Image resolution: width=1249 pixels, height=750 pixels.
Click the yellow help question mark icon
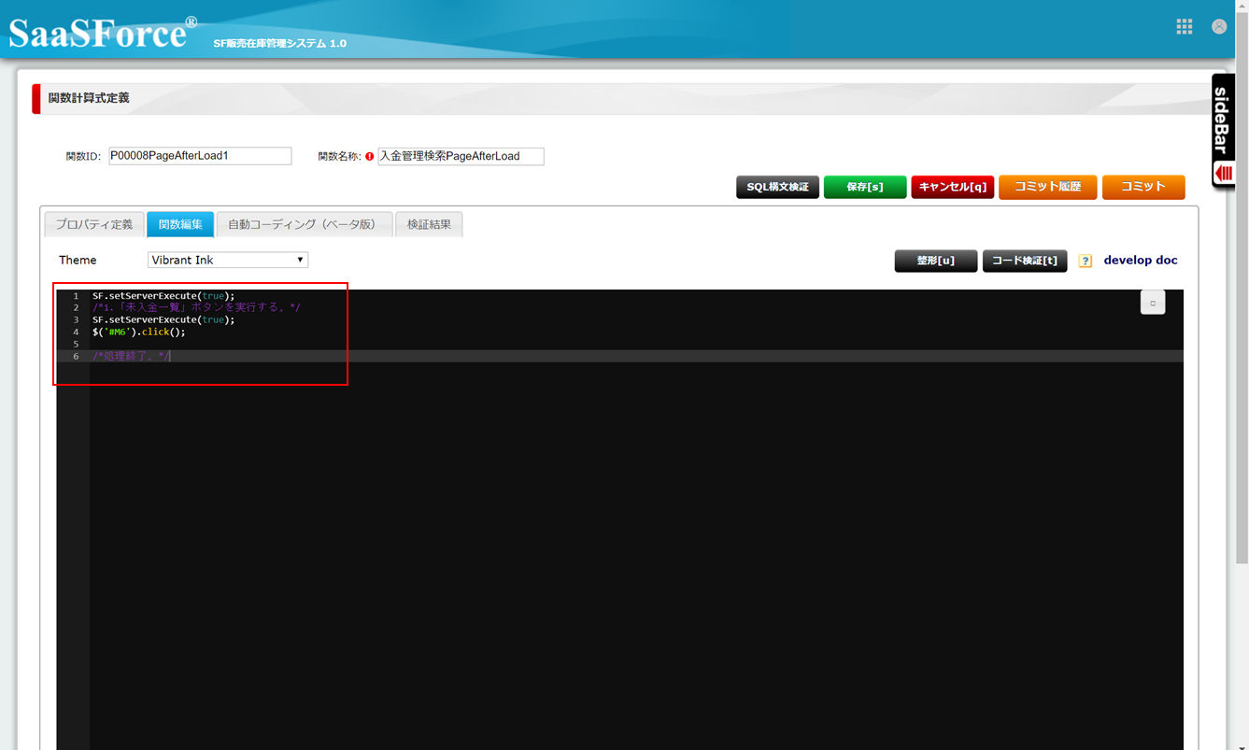tap(1085, 262)
